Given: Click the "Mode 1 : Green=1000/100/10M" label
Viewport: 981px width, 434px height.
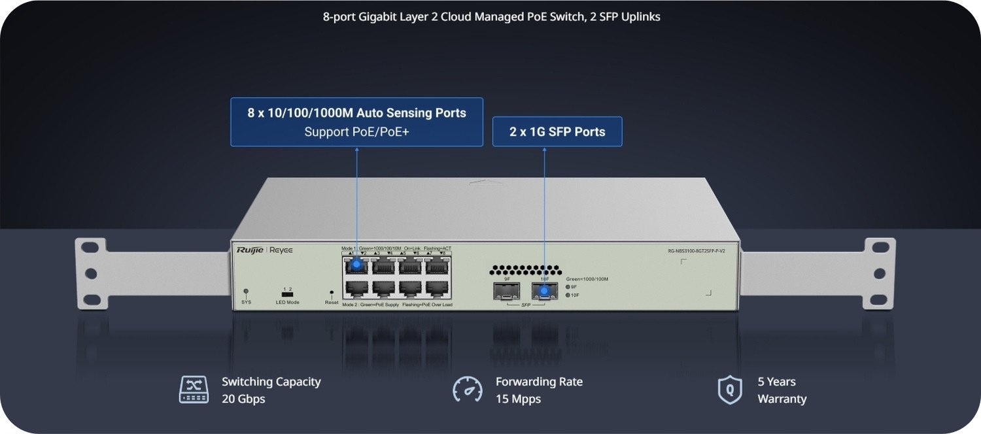Looking at the screenshot, I should [x=371, y=248].
